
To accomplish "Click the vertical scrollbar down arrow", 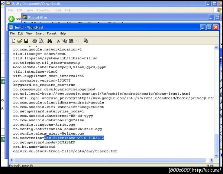I will [x=216, y=155].
